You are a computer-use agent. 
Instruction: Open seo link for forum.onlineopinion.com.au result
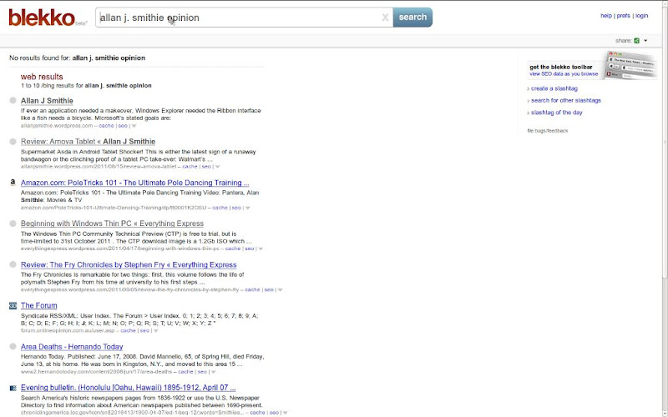144,330
